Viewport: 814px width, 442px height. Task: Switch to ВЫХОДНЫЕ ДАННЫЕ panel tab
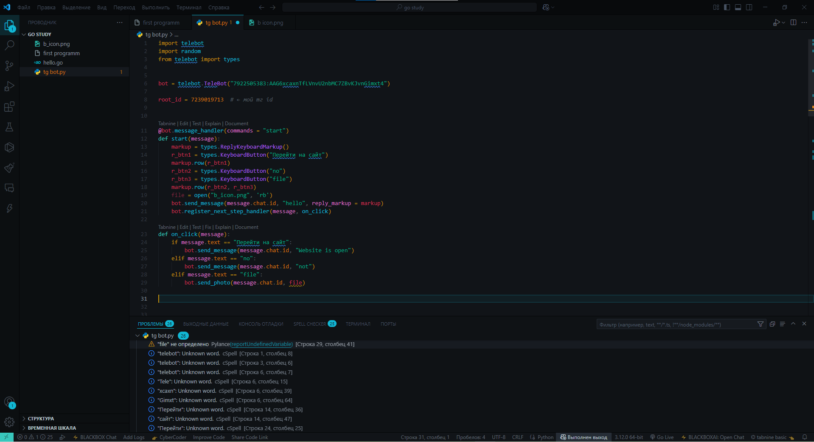[206, 324]
